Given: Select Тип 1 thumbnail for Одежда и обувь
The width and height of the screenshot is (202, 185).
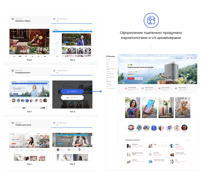Looking at the screenshot, I should (x=30, y=43).
